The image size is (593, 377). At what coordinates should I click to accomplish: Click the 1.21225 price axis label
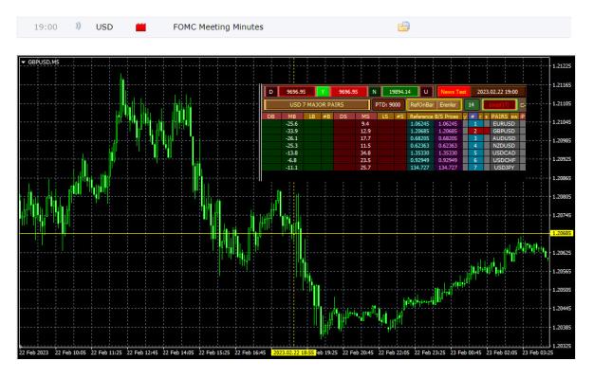562,66
